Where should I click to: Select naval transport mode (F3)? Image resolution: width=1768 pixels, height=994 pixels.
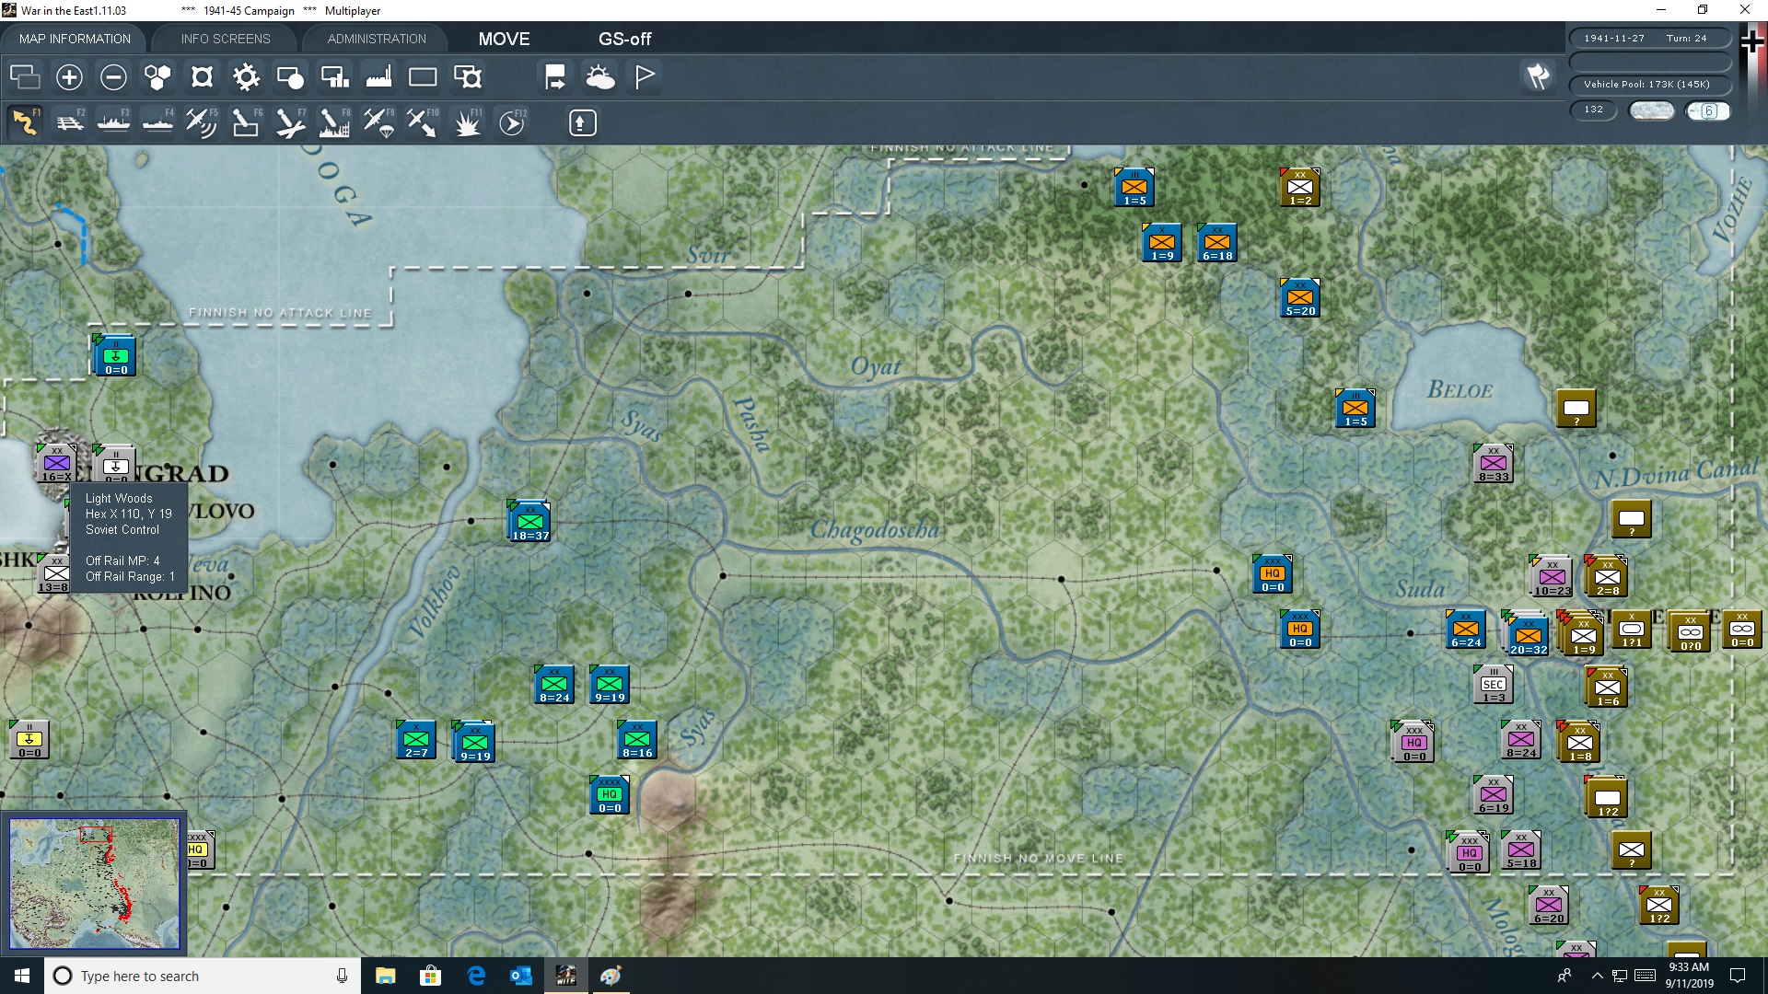pos(113,122)
